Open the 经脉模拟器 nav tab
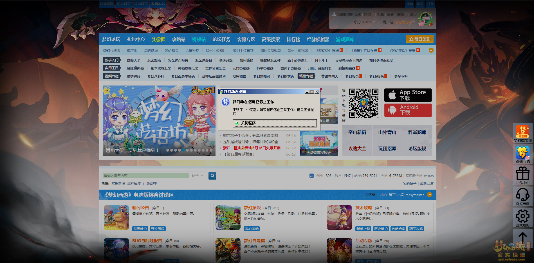 318,40
